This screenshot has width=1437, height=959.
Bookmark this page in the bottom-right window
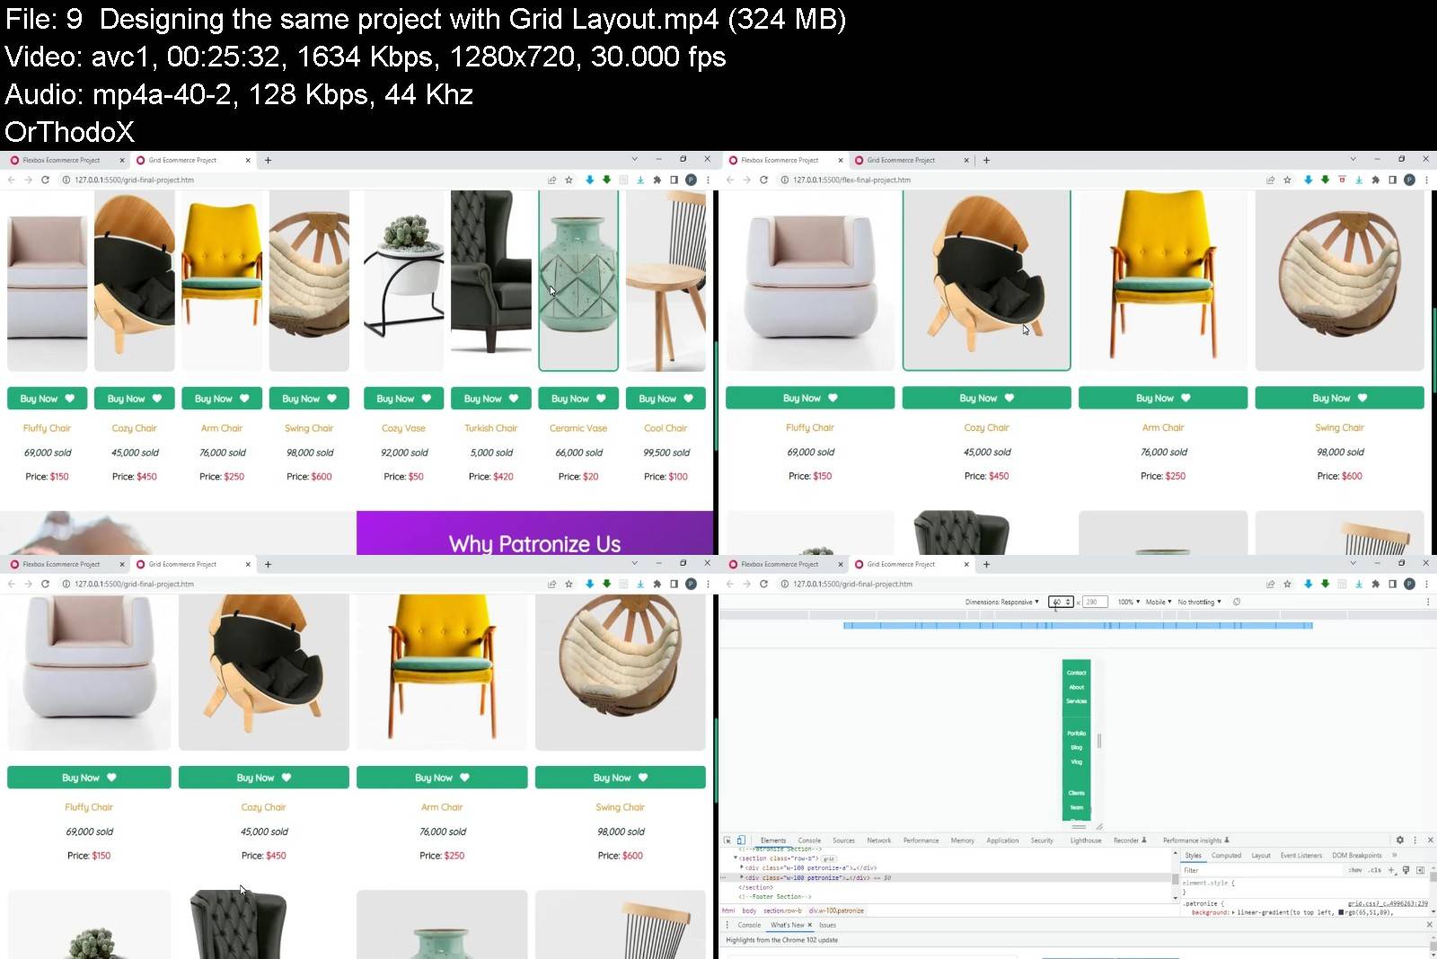pos(1287,584)
